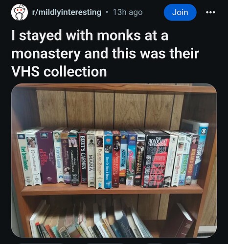This screenshot has height=244, width=228.
Task: Click the Join button
Action: pos(180,12)
